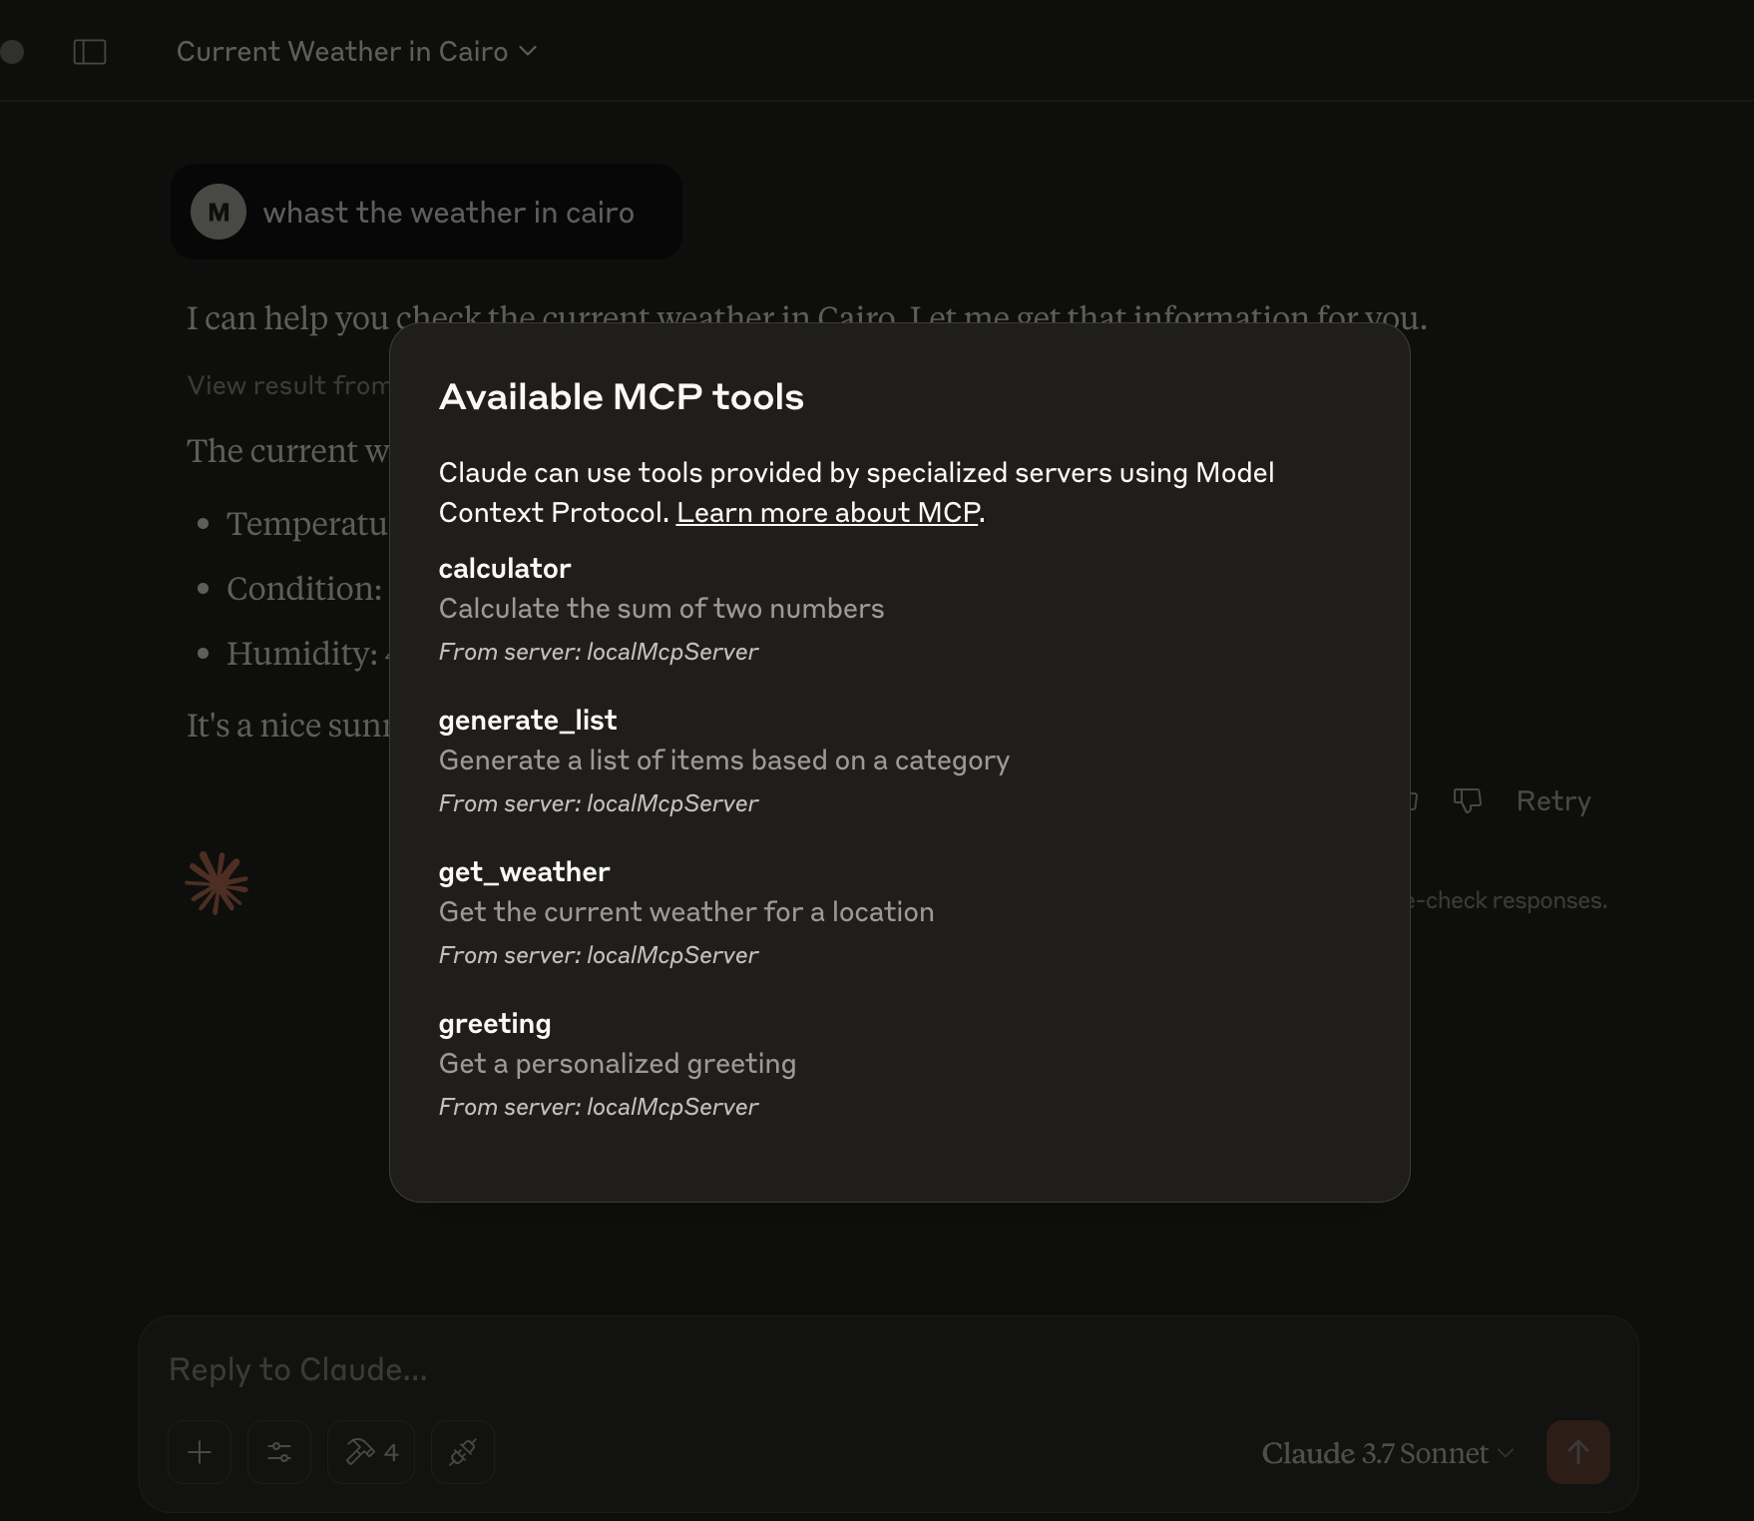Open MCP tools hammer icon showing 4
The height and width of the screenshot is (1521, 1754).
point(371,1452)
